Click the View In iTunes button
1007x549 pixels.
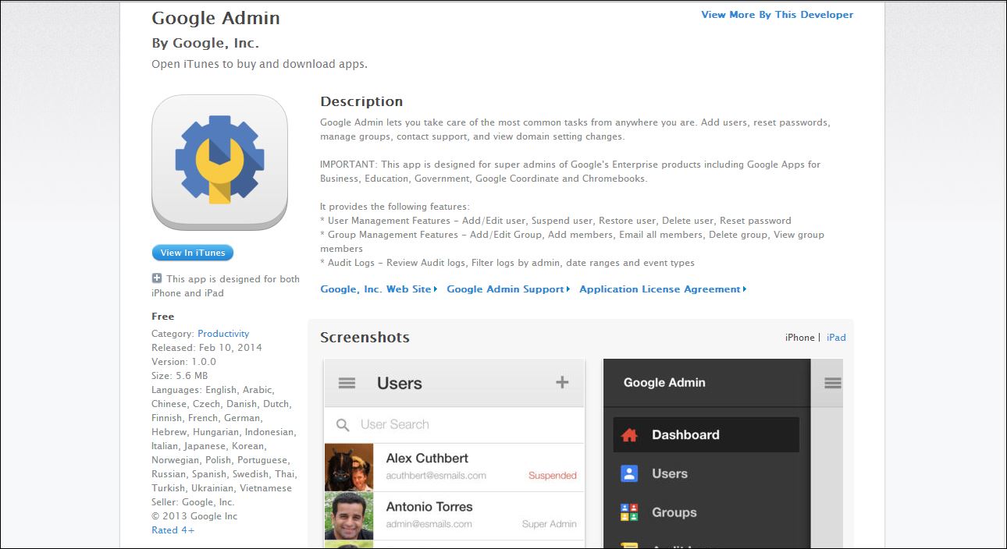(193, 253)
